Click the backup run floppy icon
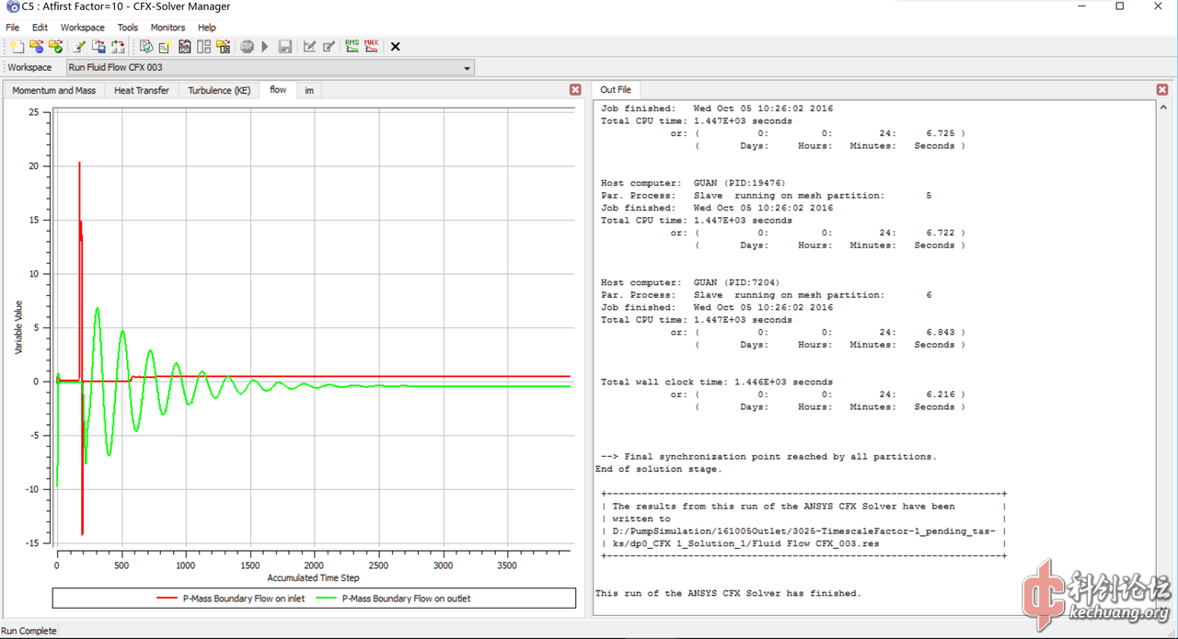Viewport: 1178px width, 639px height. [285, 47]
